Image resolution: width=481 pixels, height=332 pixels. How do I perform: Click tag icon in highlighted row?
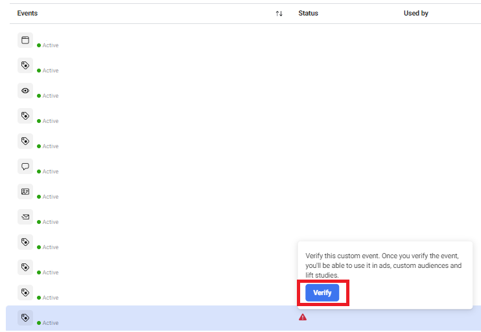point(25,318)
